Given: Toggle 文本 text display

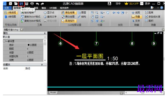Looking at the screenshot, I should tap(136, 21).
